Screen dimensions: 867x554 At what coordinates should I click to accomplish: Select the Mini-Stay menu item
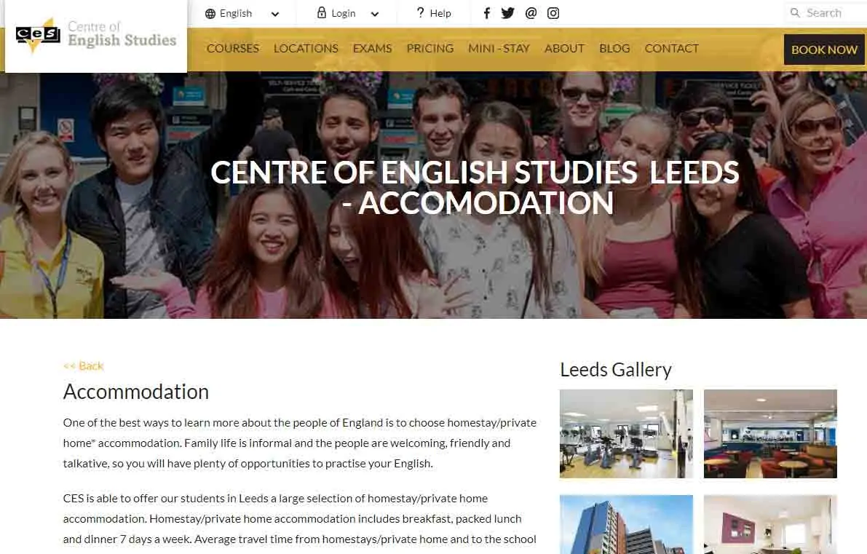499,49
